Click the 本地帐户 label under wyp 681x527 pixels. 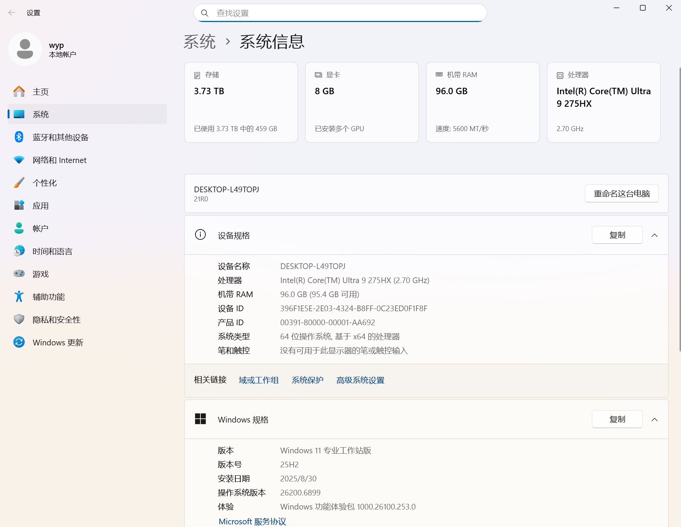62,55
